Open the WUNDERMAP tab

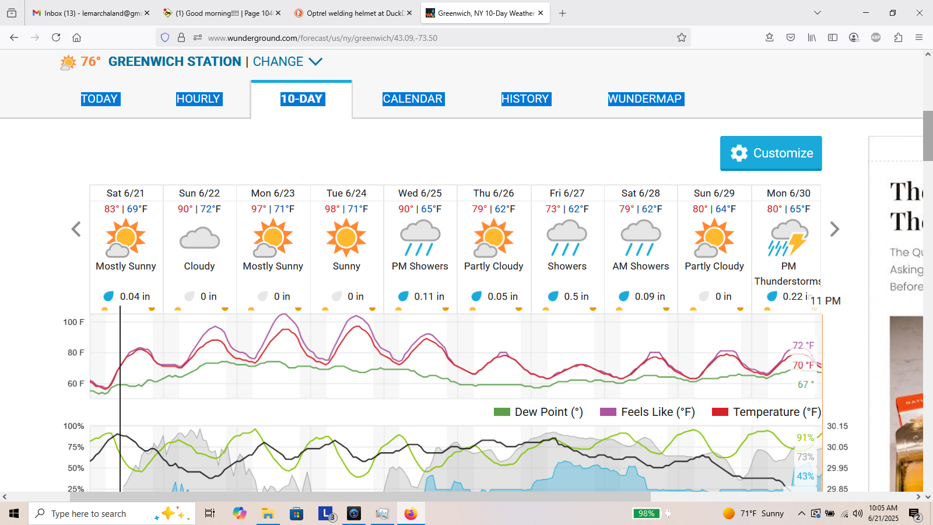coord(645,99)
